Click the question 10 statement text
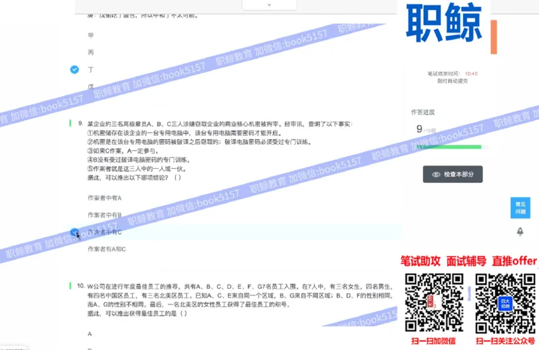539x350 pixels. click(x=240, y=300)
